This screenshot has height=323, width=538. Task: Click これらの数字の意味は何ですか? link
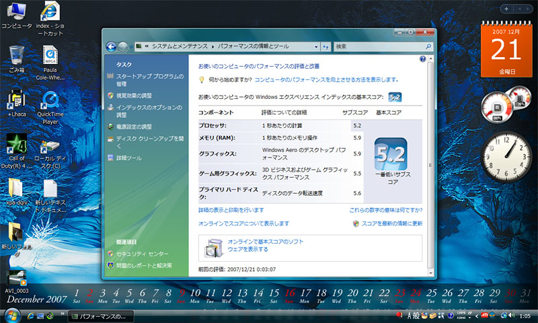(385, 210)
